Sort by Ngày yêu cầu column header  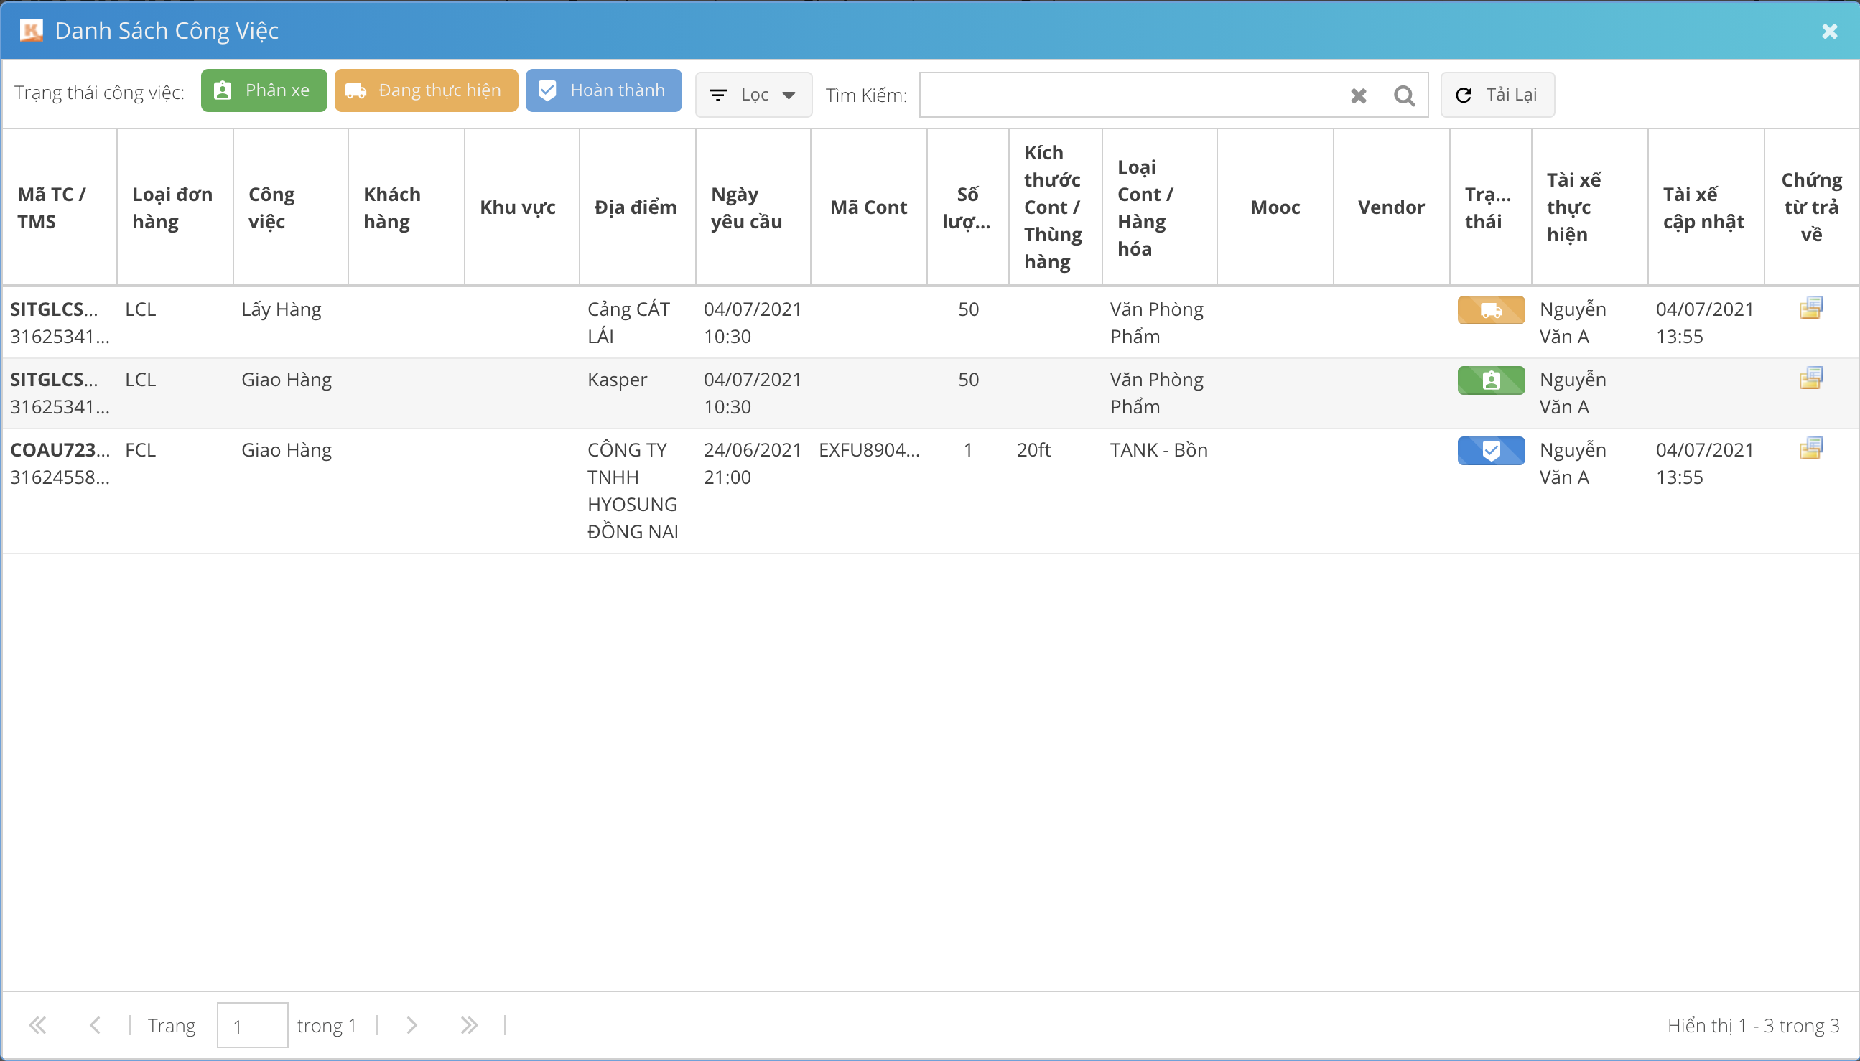746,207
